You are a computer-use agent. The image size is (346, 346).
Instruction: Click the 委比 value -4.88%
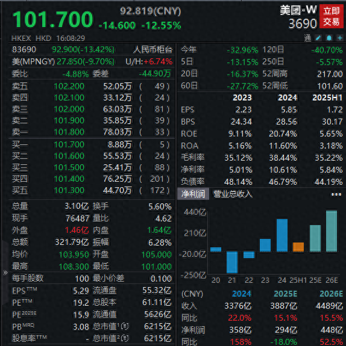point(75,73)
